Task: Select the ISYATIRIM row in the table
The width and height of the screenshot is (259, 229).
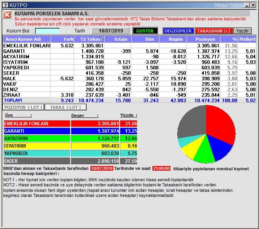Action: tap(129, 62)
